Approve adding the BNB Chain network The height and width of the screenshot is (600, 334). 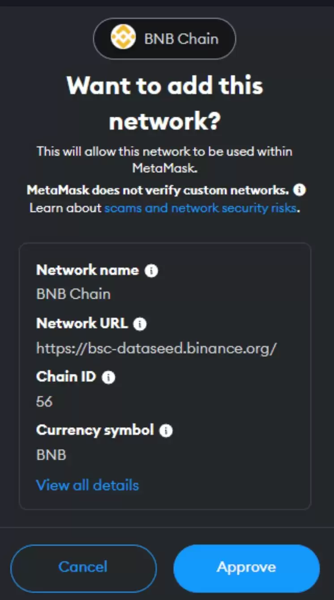(x=246, y=567)
